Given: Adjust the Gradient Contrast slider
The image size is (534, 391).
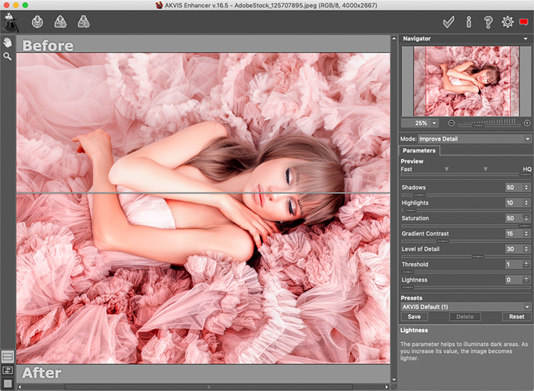Looking at the screenshot, I should coord(466,241).
